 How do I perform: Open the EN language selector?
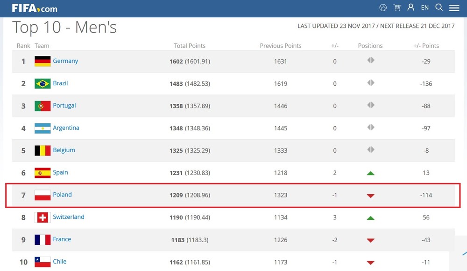point(425,7)
